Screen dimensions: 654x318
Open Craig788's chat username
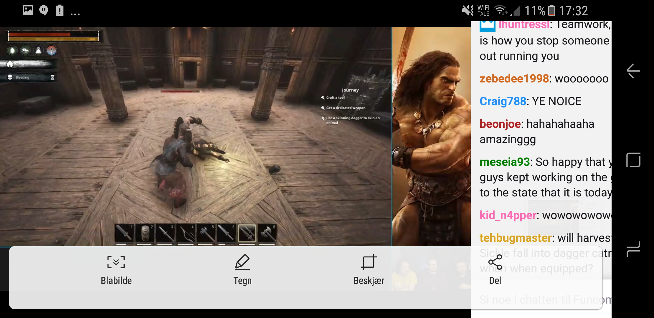(x=503, y=101)
